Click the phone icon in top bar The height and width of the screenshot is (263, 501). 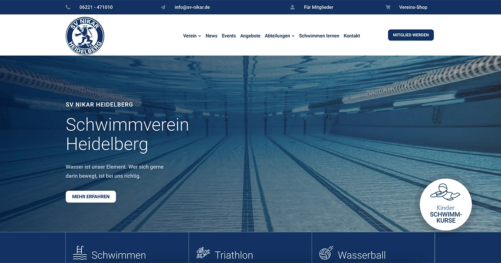tap(68, 7)
